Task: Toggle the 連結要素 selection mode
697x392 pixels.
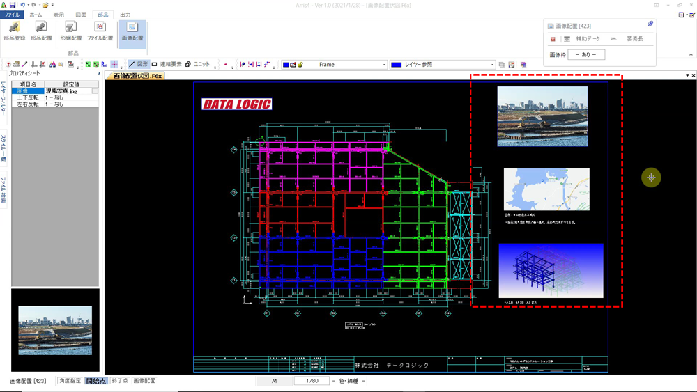Action: click(167, 65)
